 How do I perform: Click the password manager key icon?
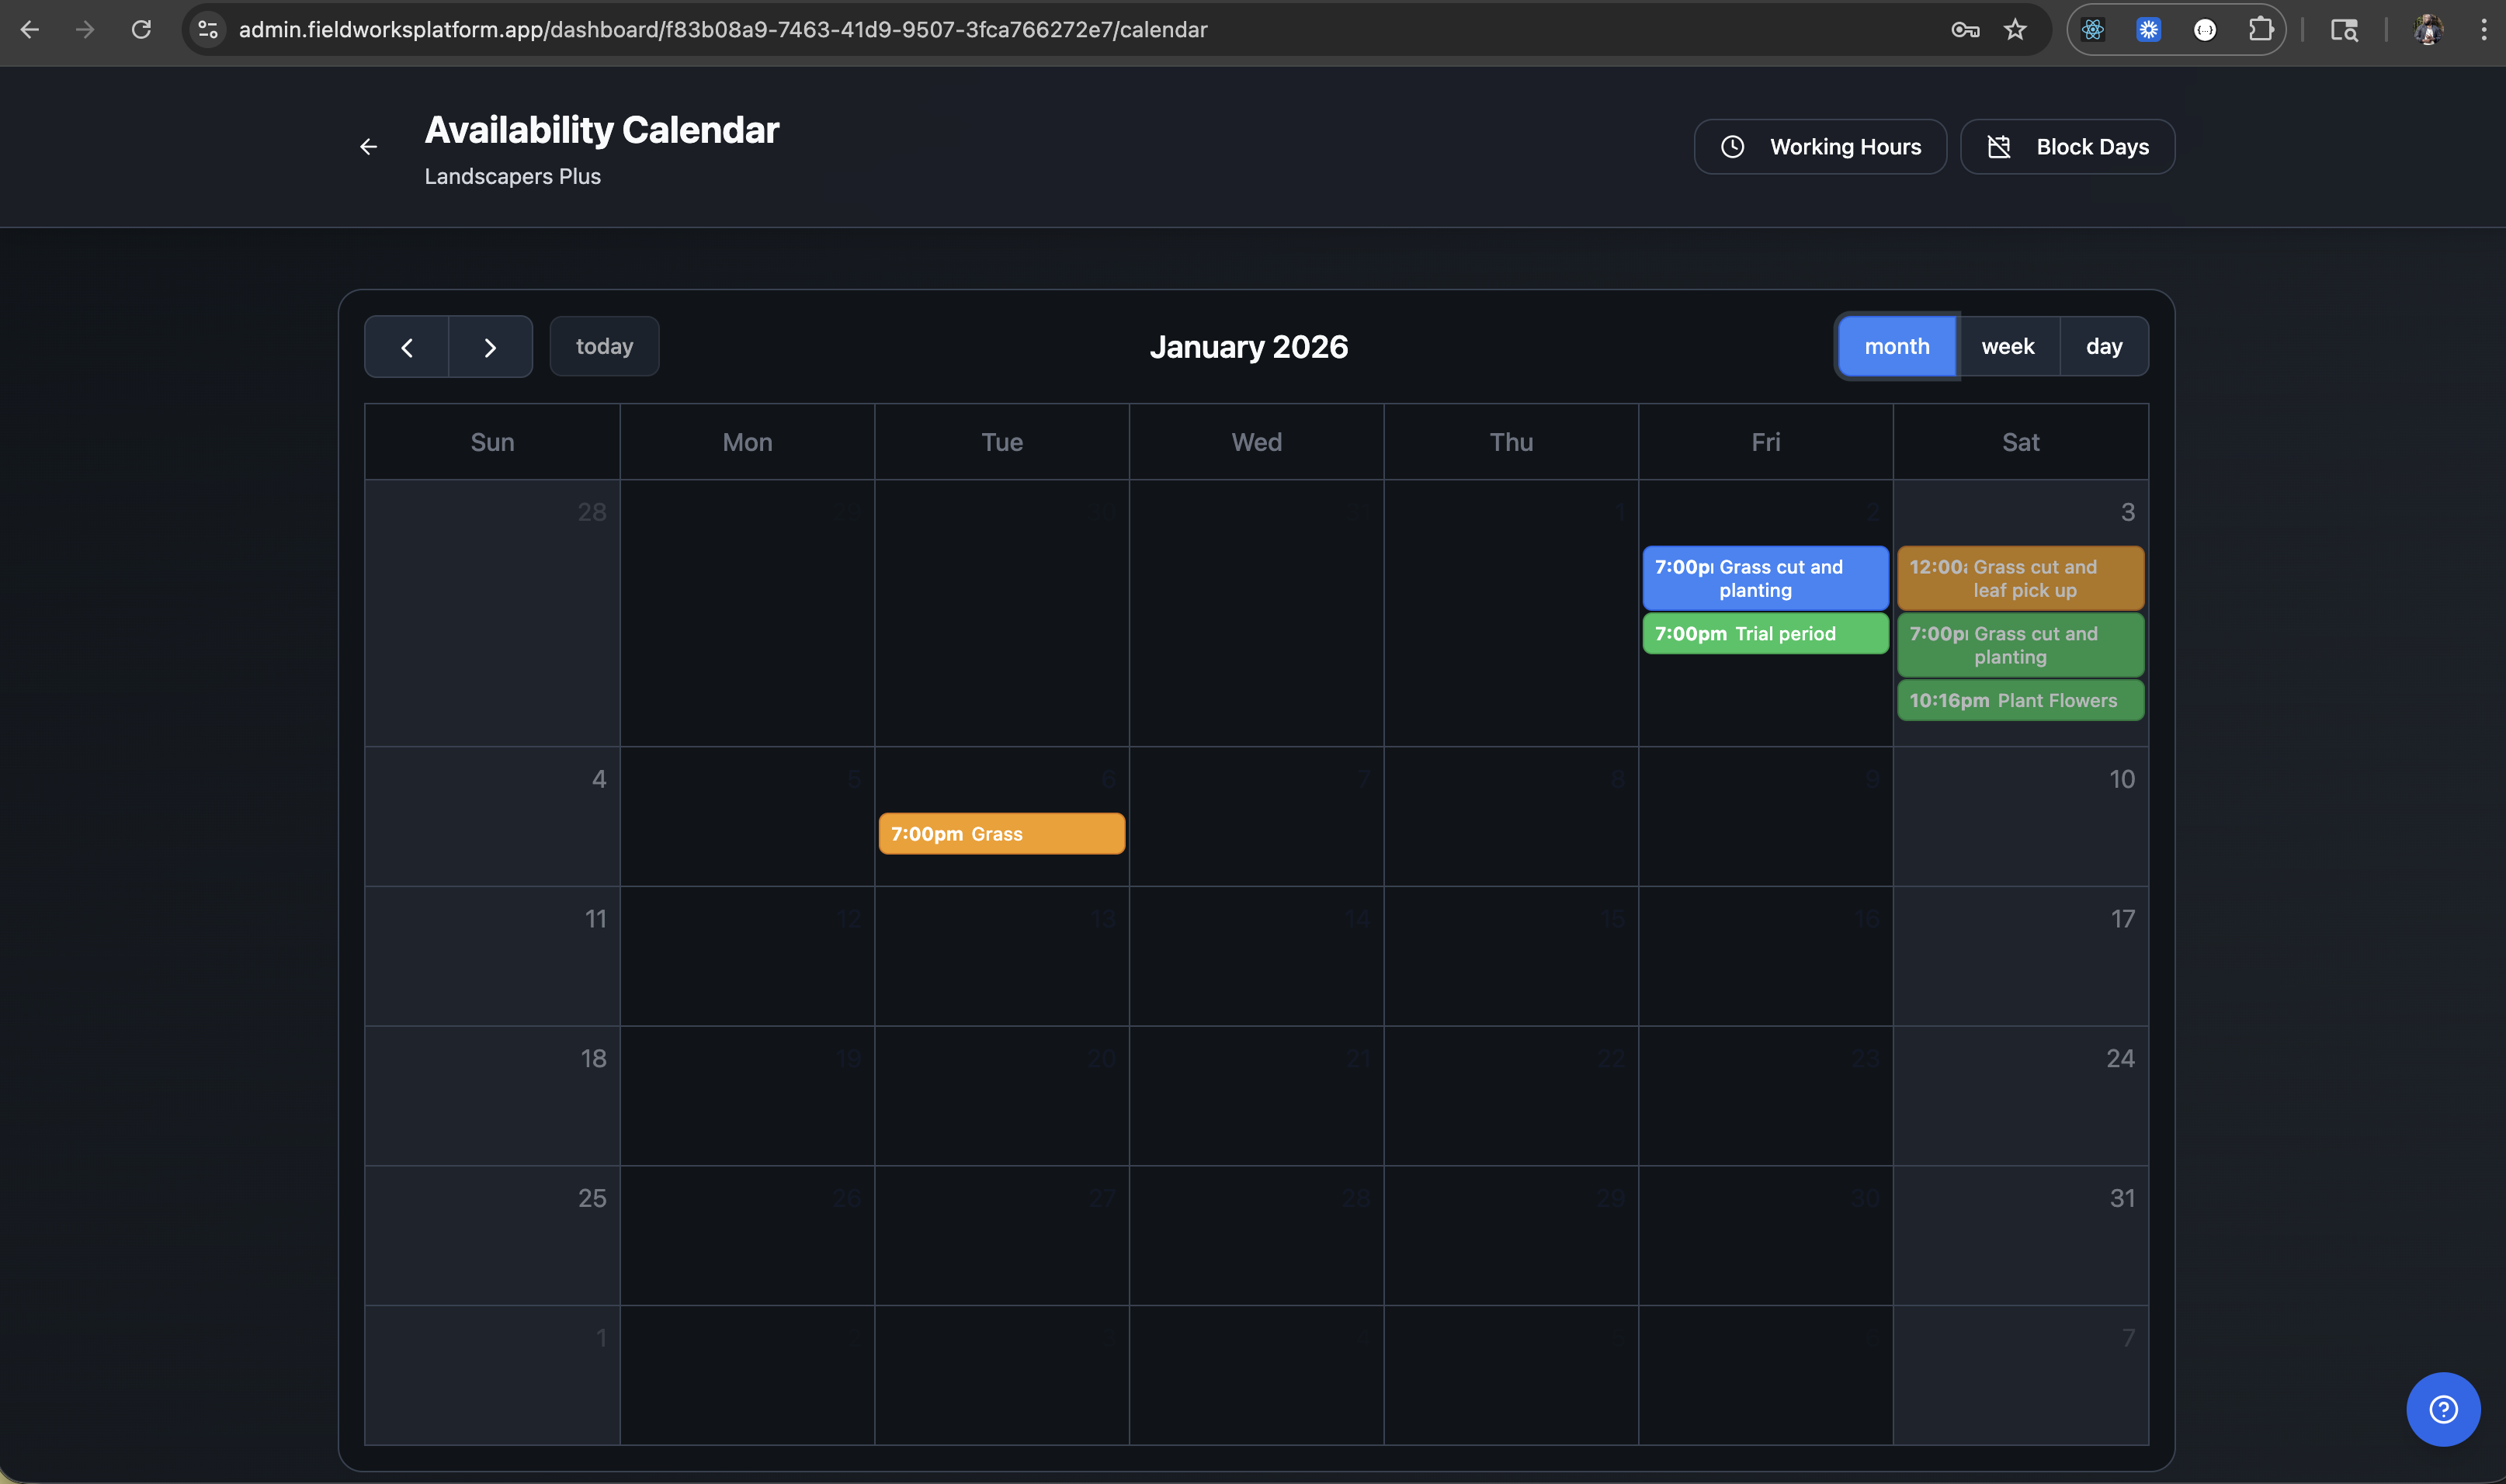(x=1964, y=29)
